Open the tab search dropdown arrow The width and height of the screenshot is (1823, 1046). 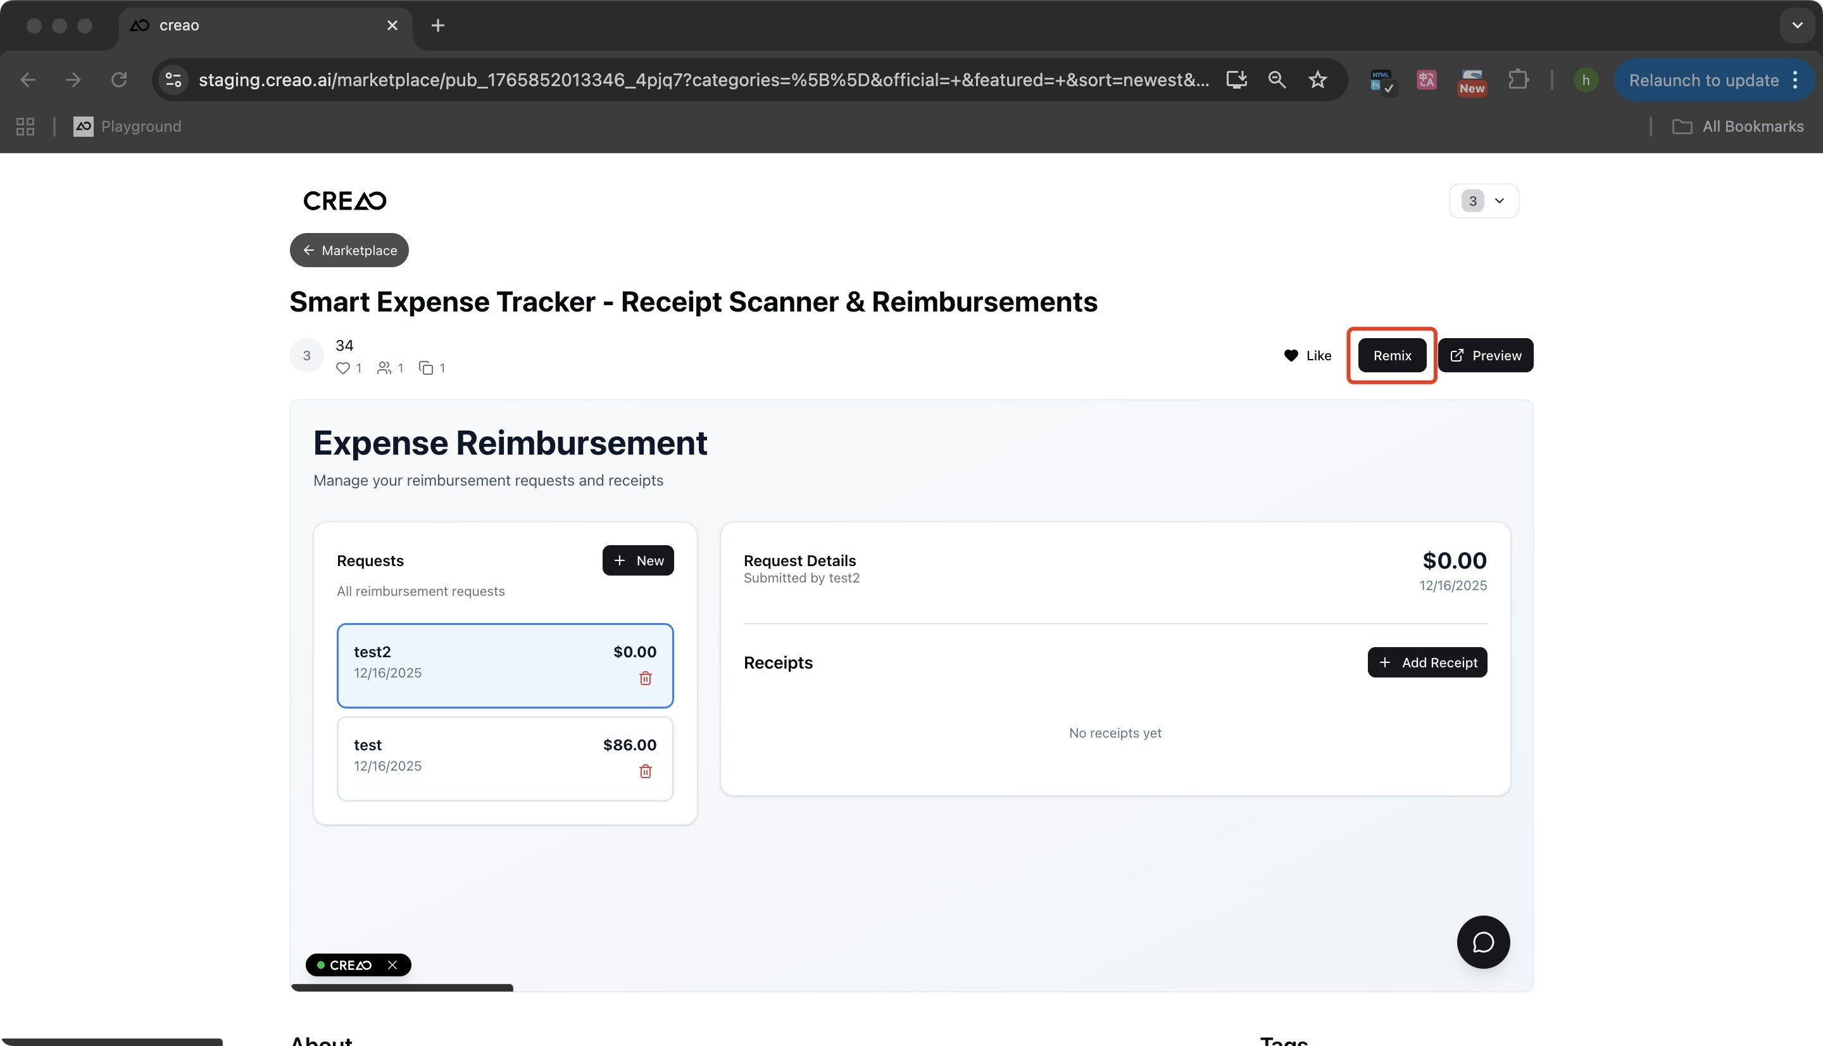click(x=1796, y=25)
